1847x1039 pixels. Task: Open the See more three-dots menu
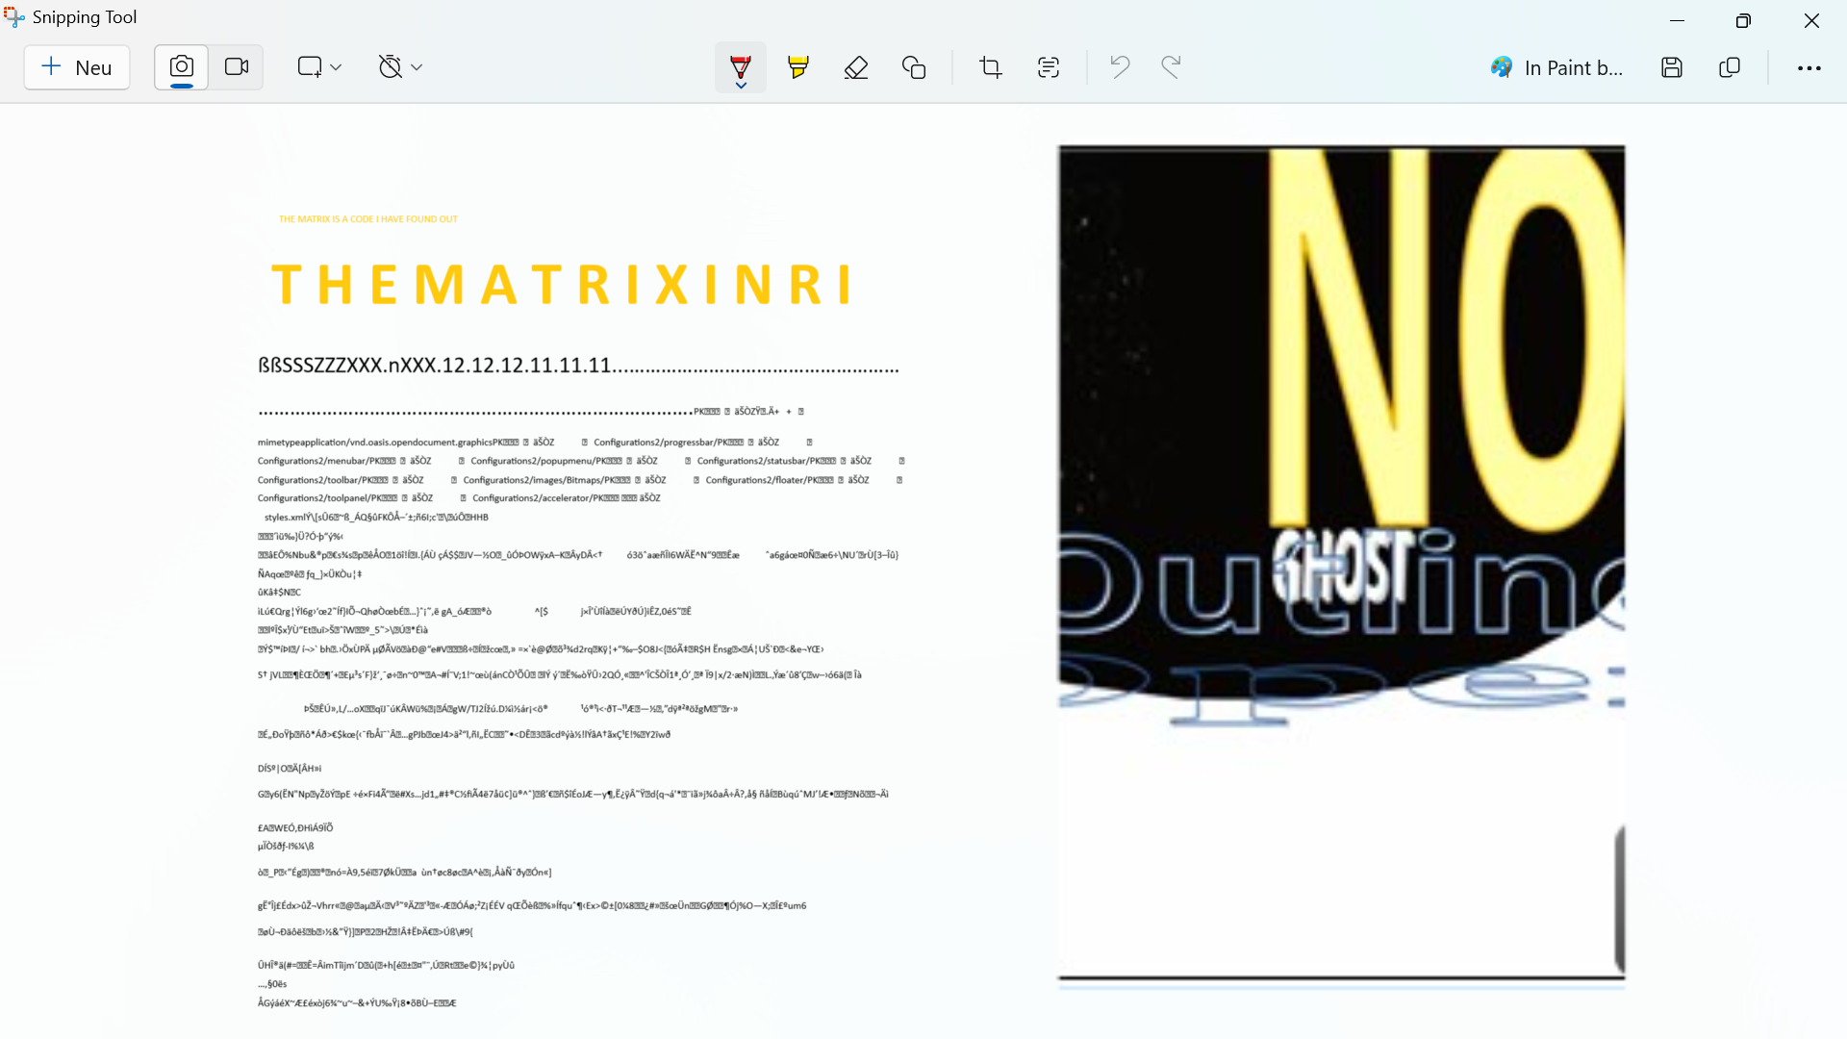click(x=1809, y=67)
